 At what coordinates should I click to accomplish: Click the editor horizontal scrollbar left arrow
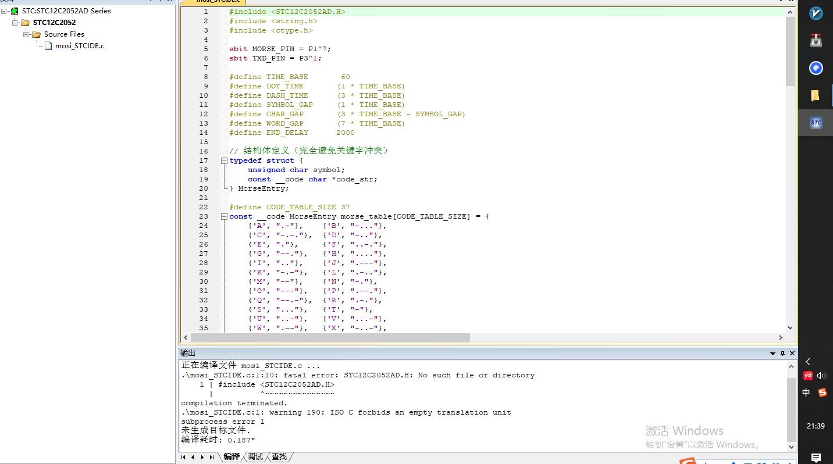click(x=186, y=337)
